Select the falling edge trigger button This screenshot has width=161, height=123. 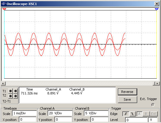[132, 114]
